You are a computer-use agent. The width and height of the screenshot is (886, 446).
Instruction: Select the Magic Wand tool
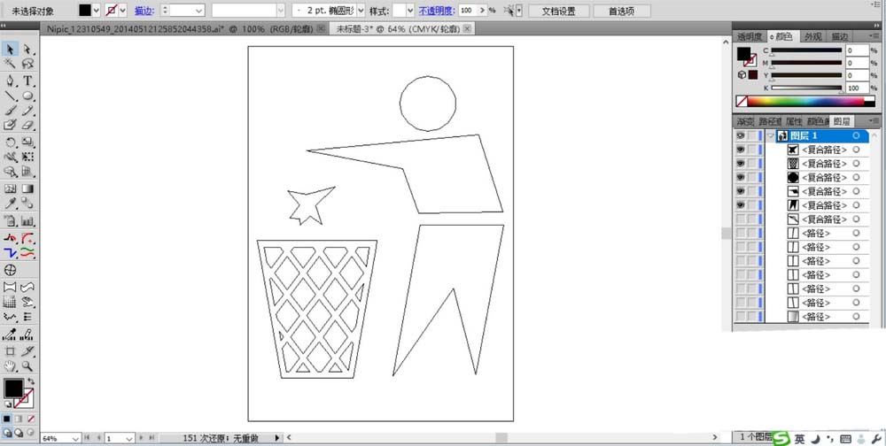(10, 63)
